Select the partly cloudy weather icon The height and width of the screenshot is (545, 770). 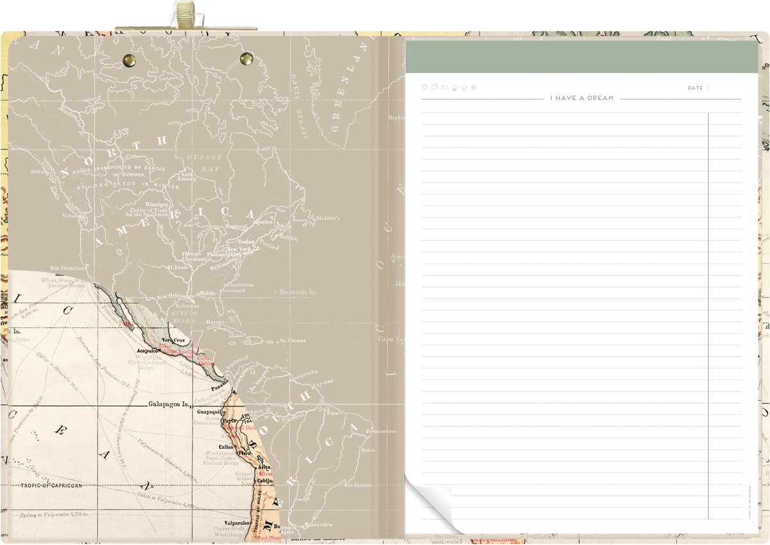click(434, 87)
